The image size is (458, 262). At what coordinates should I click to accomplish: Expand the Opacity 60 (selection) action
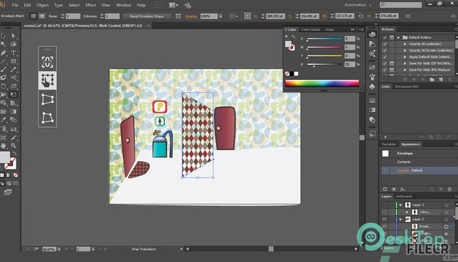point(405,44)
